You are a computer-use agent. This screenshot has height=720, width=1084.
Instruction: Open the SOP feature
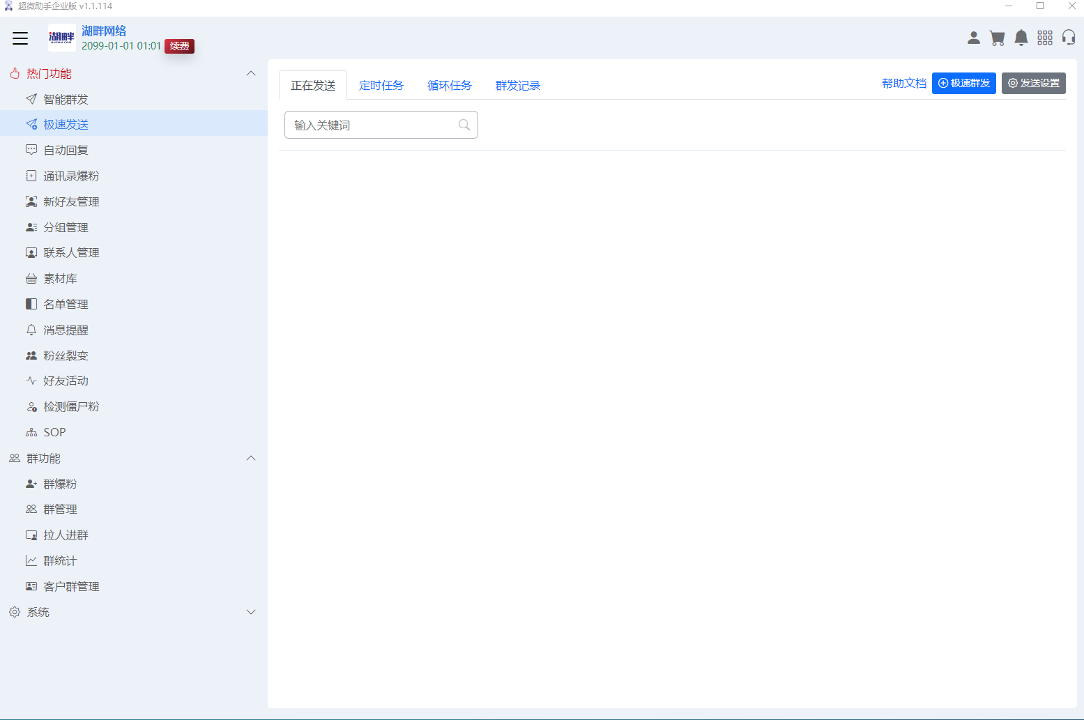(54, 431)
